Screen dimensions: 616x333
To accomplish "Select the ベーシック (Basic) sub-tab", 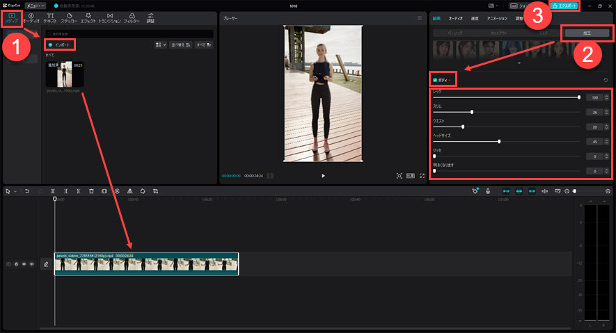I will pos(455,33).
